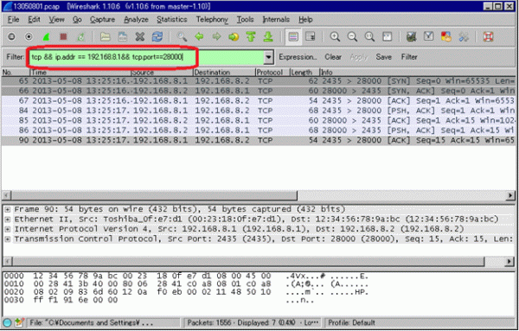Open the File menu

coord(13,20)
